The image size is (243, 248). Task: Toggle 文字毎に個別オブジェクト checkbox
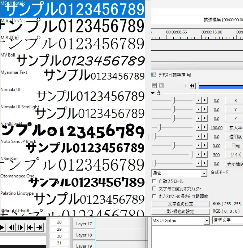point(154,189)
